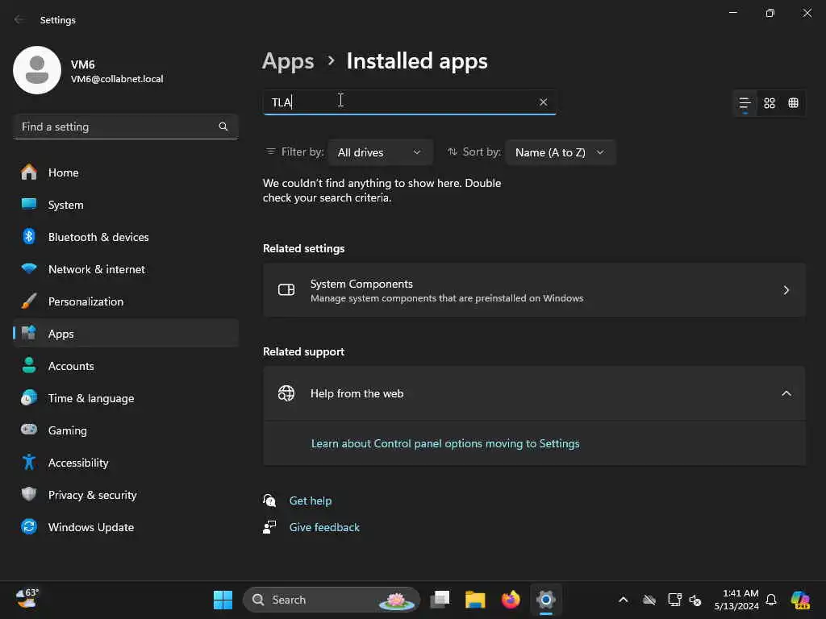Select Privacy & security in sidebar
This screenshot has width=826, height=619.
tap(92, 495)
